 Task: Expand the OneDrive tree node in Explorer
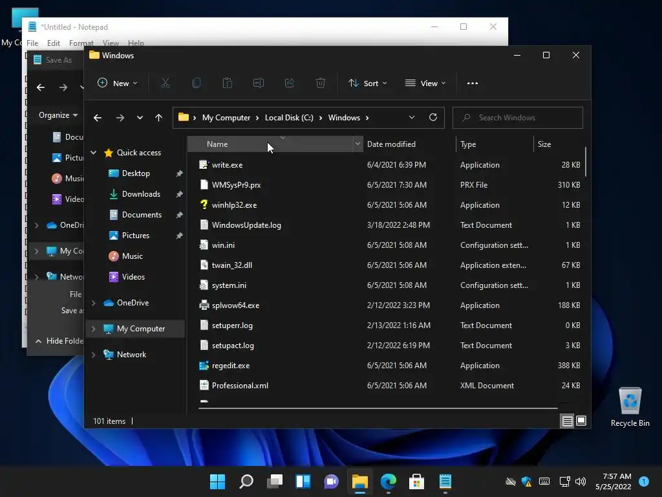pyautogui.click(x=94, y=303)
